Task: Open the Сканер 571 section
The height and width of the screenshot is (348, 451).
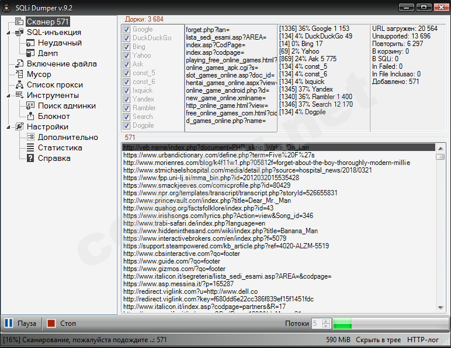Action: click(48, 22)
